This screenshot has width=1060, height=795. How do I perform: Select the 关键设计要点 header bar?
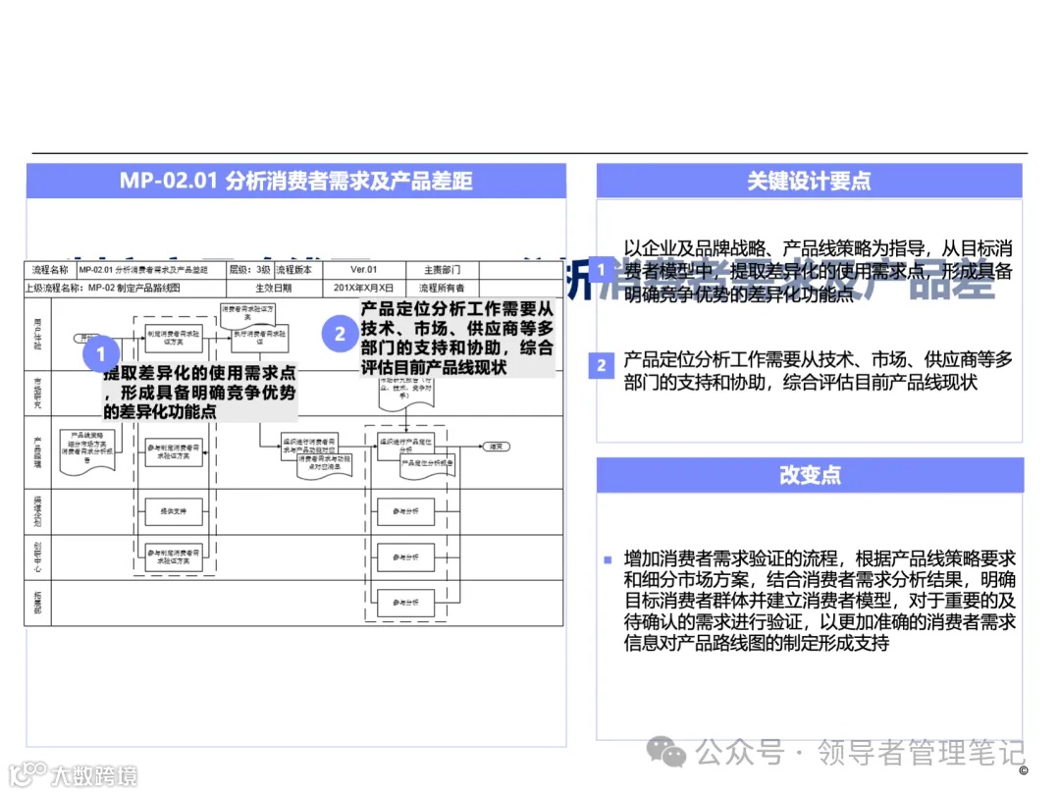tap(811, 181)
